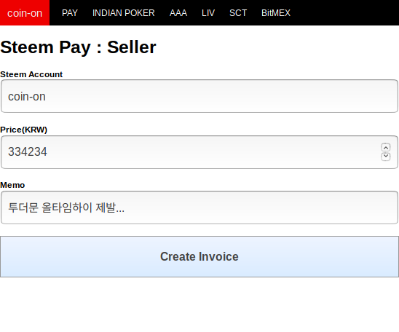Click the Price(KRW) label
The width and height of the screenshot is (399, 332).
pos(24,130)
